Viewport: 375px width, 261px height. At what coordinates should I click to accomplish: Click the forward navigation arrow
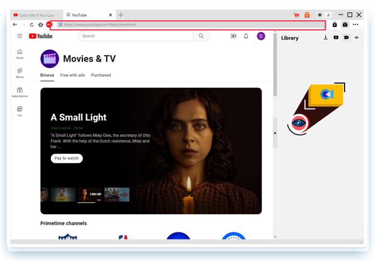pos(23,24)
